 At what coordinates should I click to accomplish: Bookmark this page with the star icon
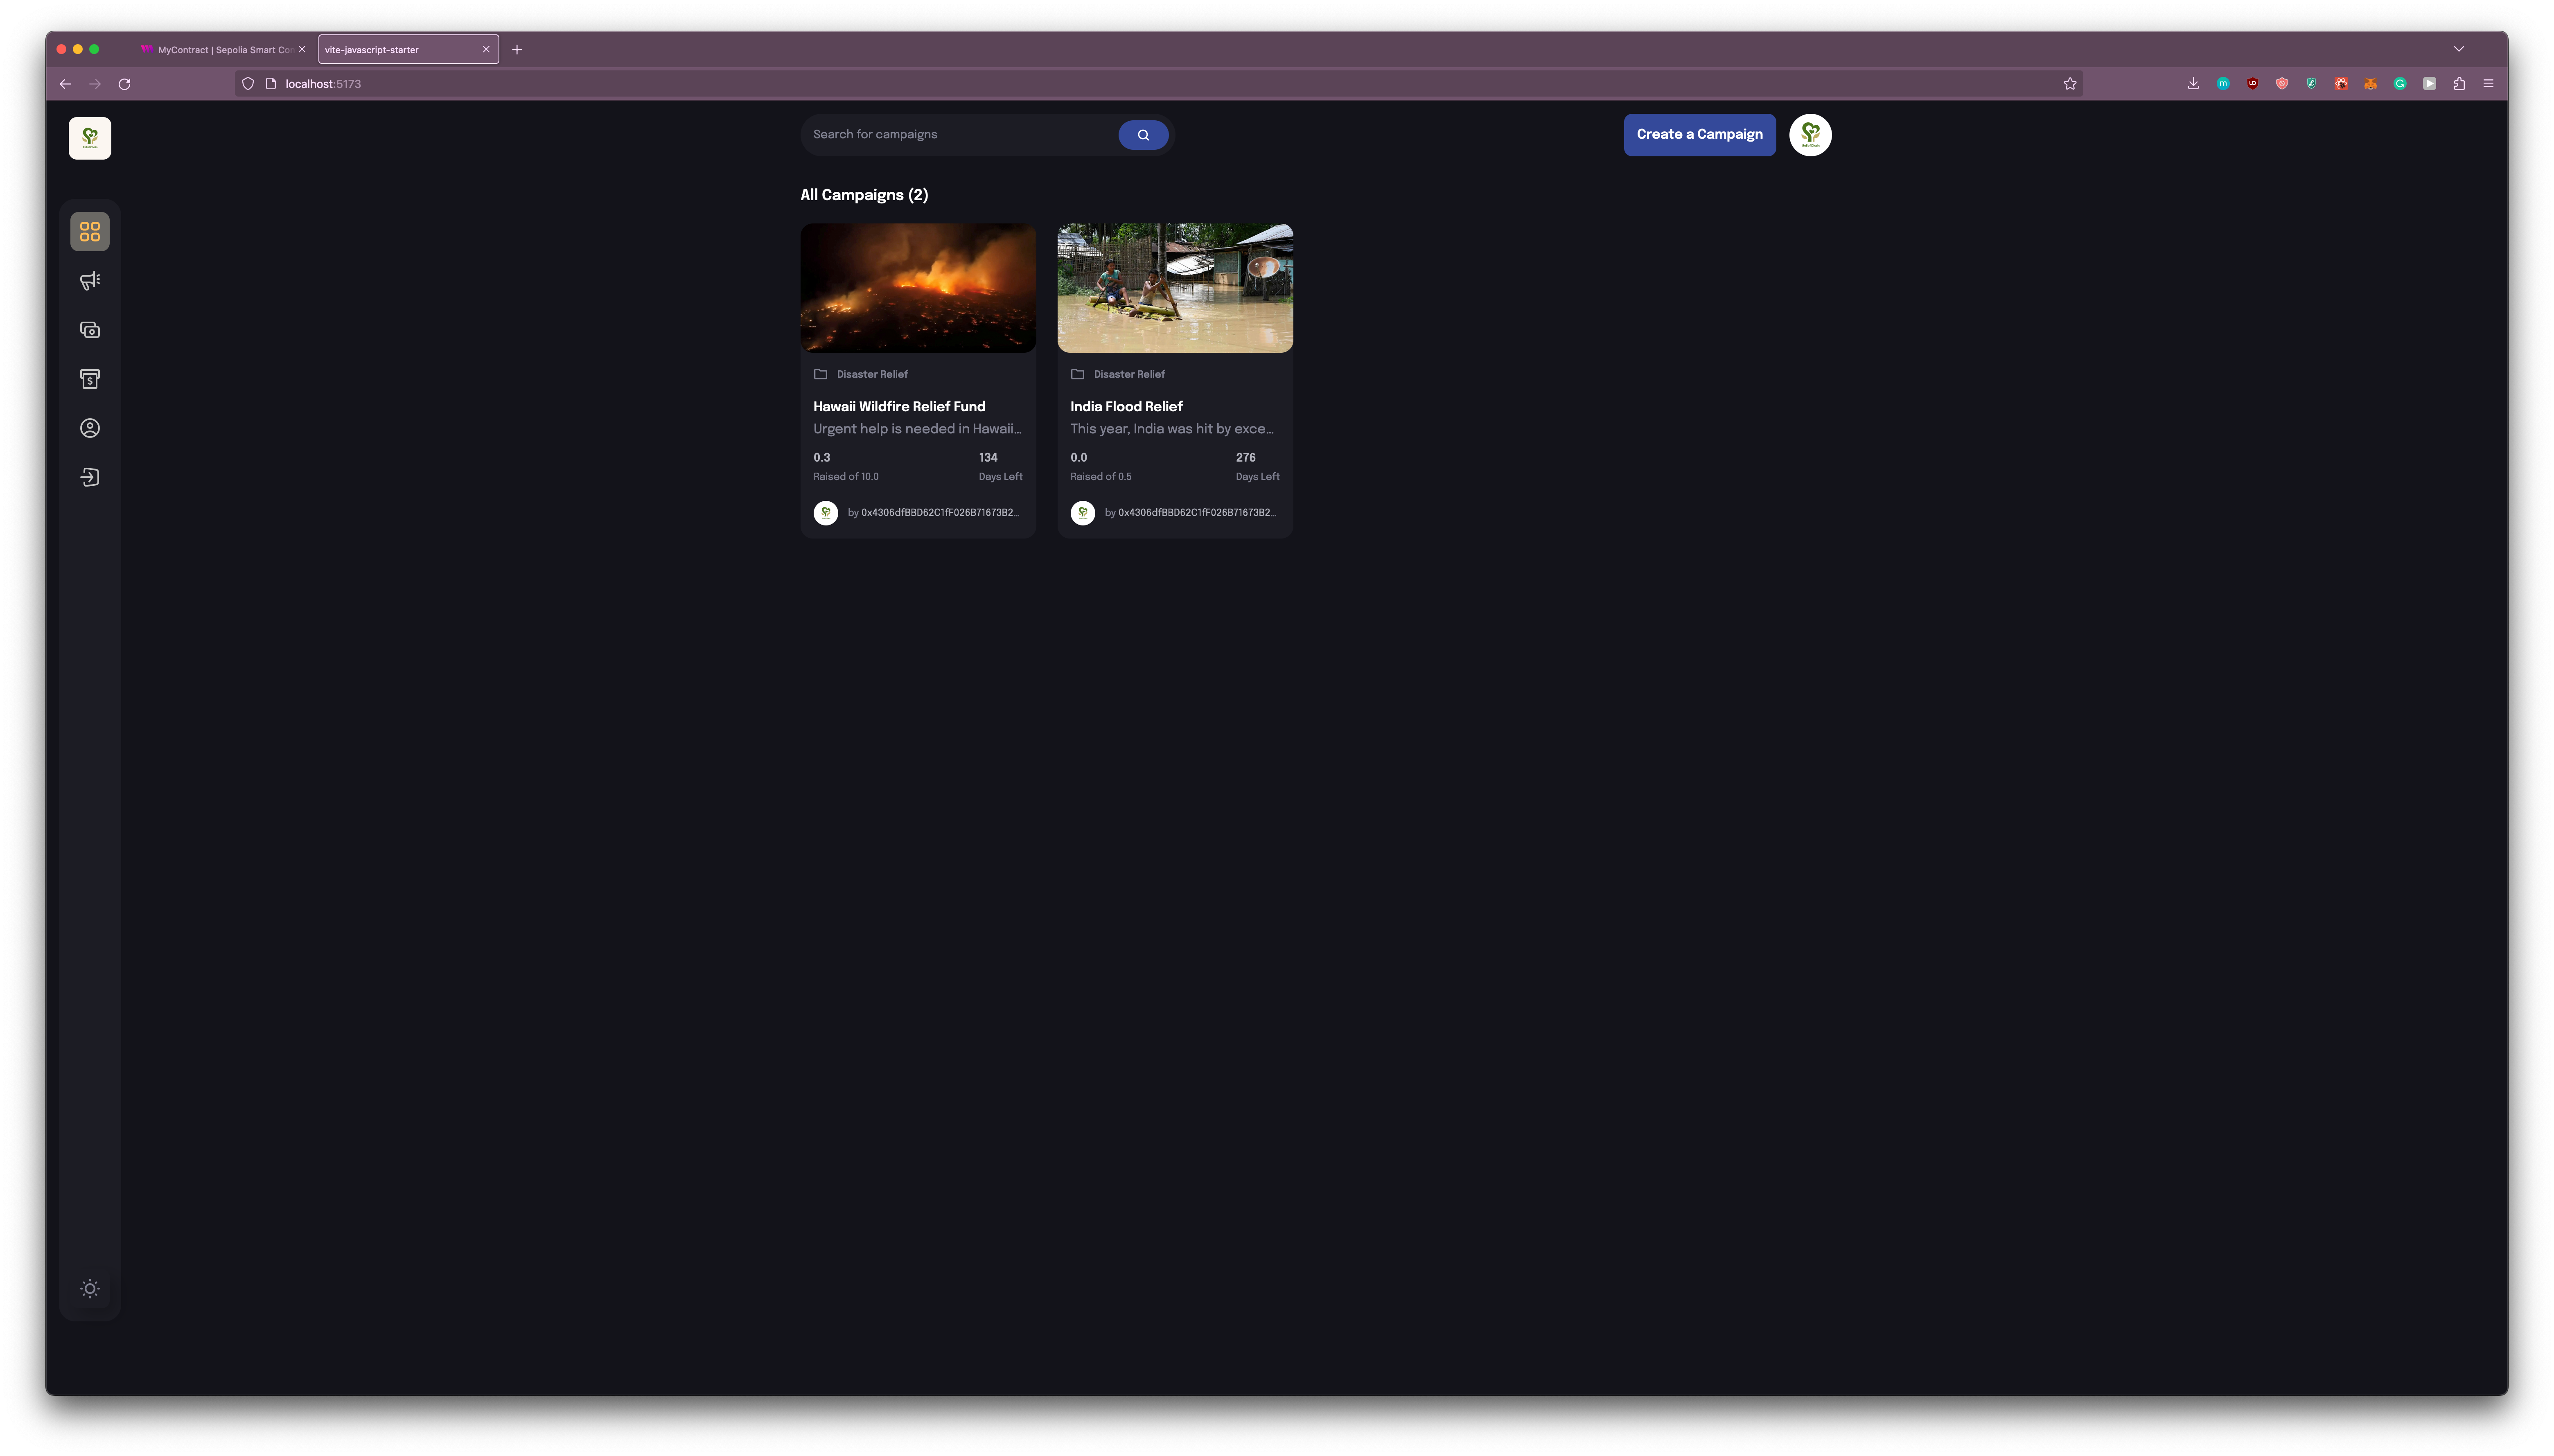2069,84
